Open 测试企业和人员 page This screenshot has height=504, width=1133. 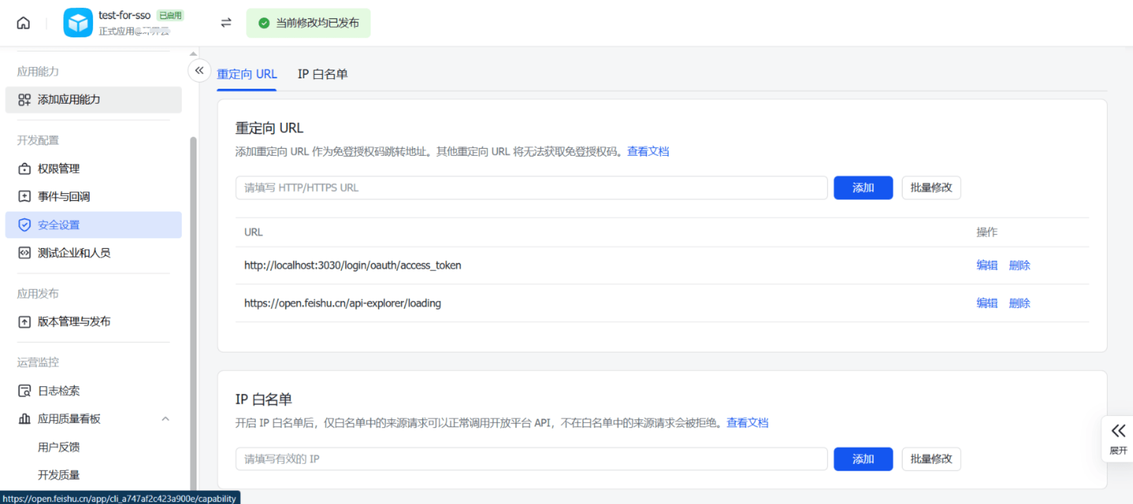pos(74,253)
